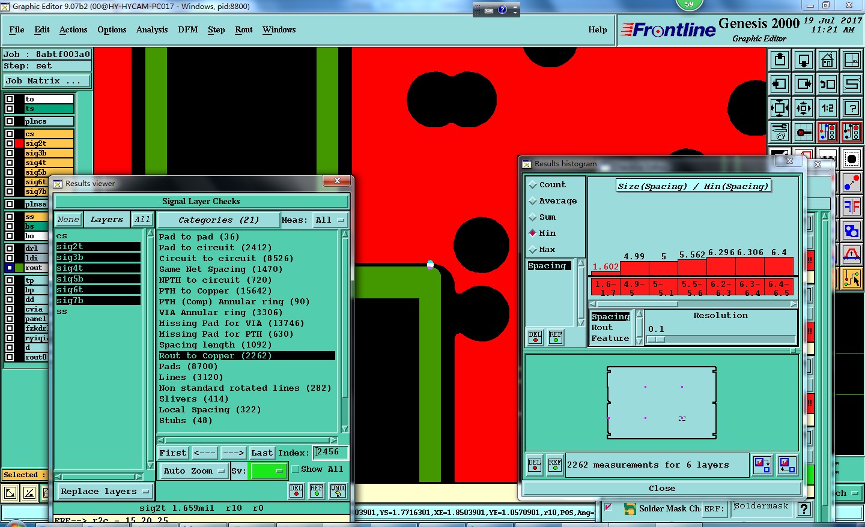Click the black circle select area icon
The image size is (865, 527).
pyautogui.click(x=852, y=159)
